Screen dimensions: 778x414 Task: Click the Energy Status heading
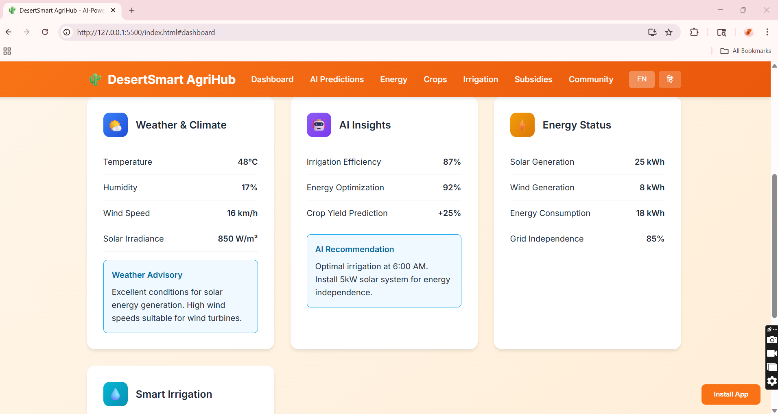point(577,125)
